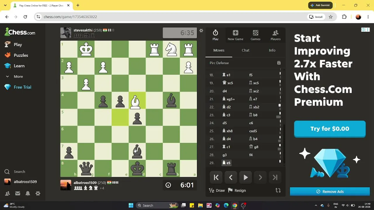
Task: Open the Windows Start menu
Action: coord(131,205)
